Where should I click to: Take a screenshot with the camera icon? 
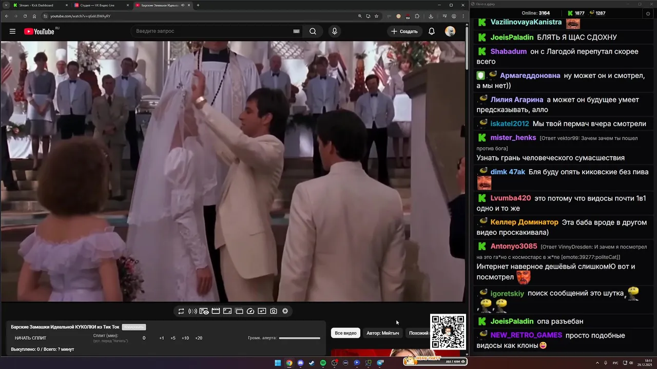point(274,311)
